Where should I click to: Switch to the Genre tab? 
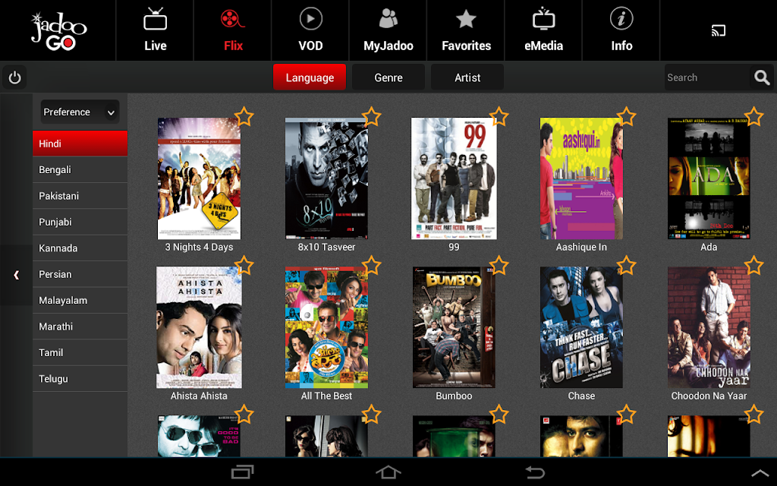click(x=388, y=77)
